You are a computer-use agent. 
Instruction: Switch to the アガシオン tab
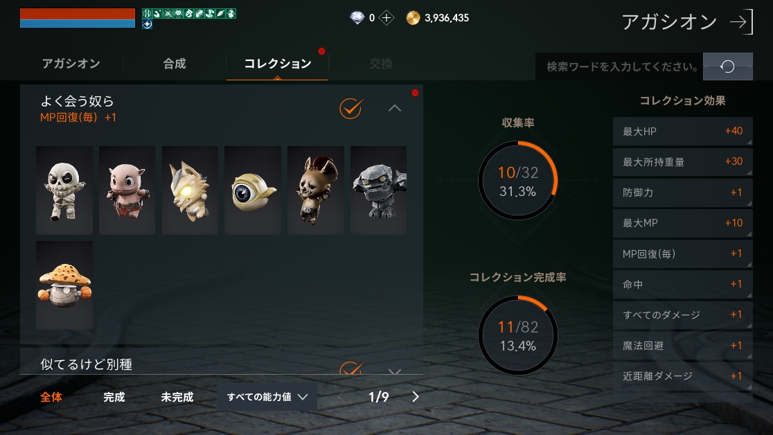(71, 64)
